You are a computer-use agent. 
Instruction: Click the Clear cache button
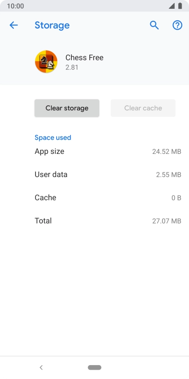143,108
